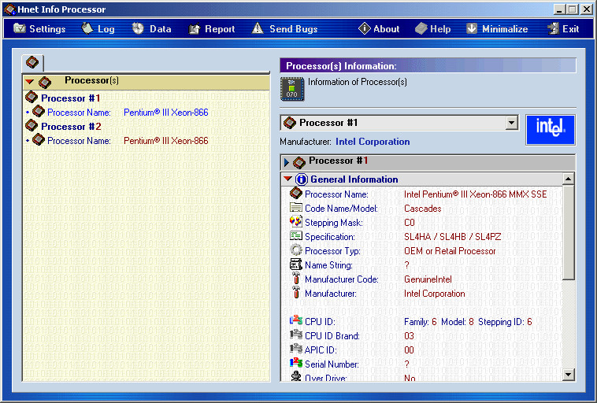Click the Serial Number icon

coord(296,363)
